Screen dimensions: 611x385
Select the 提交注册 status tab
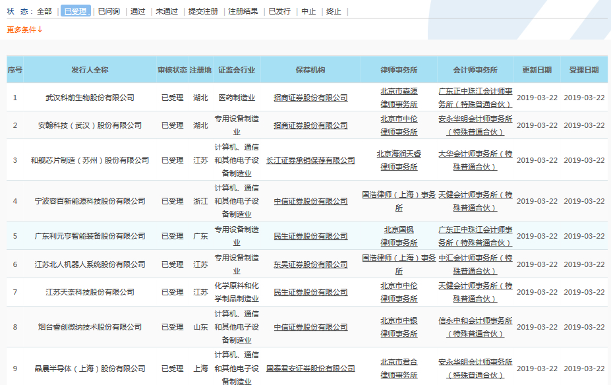(x=202, y=11)
